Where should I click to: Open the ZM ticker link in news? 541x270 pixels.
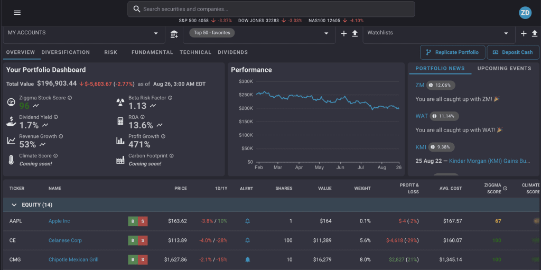420,85
